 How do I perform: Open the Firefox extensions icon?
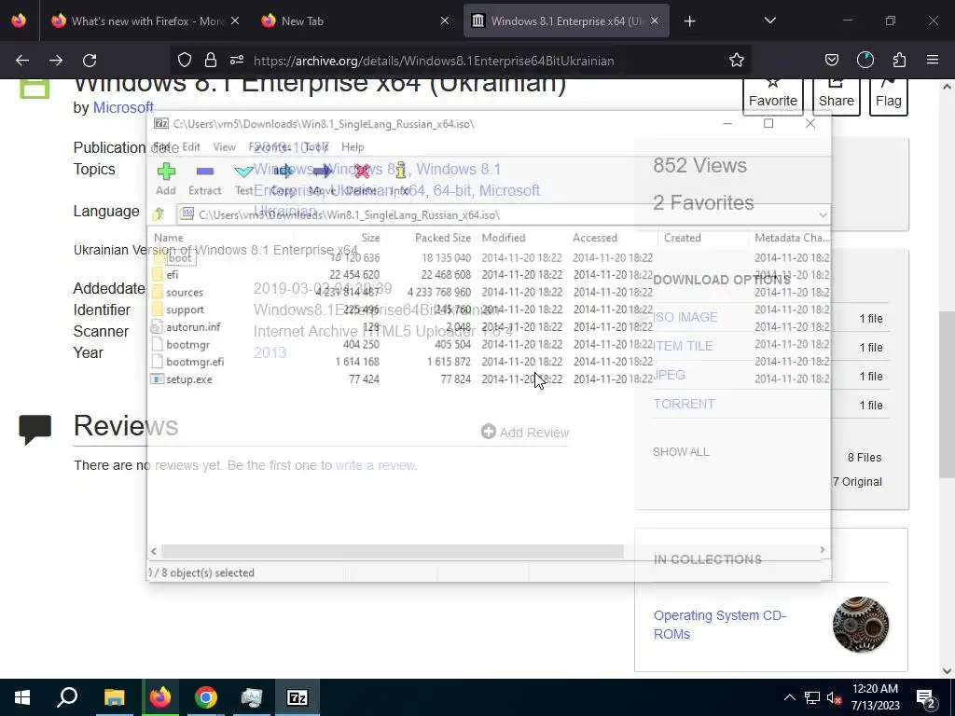(x=899, y=61)
